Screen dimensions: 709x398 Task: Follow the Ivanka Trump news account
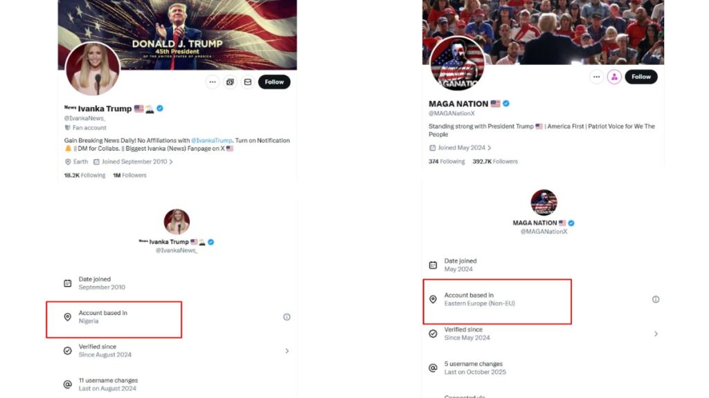pyautogui.click(x=274, y=82)
